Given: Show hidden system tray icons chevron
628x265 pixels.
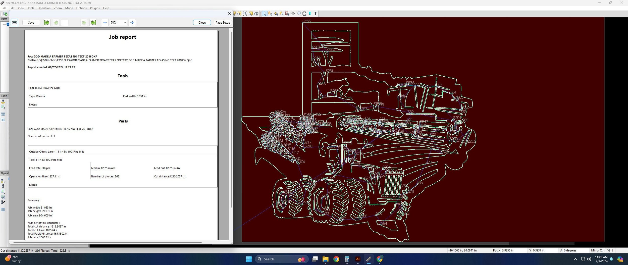Looking at the screenshot, I should [575, 259].
